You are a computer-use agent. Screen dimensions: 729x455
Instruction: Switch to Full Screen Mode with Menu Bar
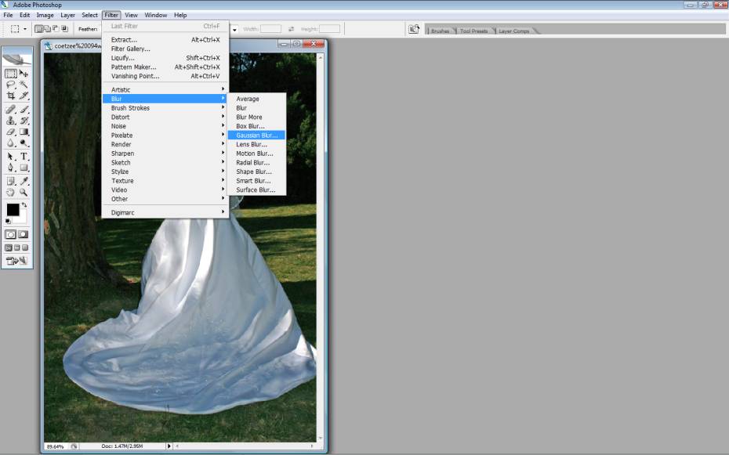[16, 248]
